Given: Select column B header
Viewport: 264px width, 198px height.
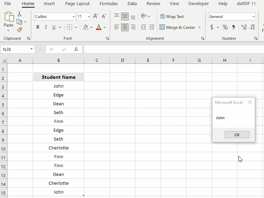Looking at the screenshot, I should [59, 60].
